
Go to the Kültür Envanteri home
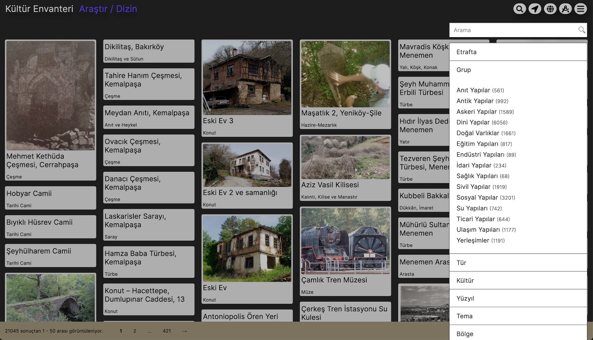(x=39, y=9)
